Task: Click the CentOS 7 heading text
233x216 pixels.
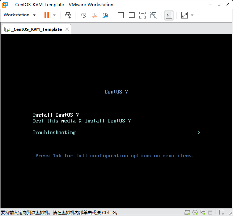Action: click(x=116, y=92)
